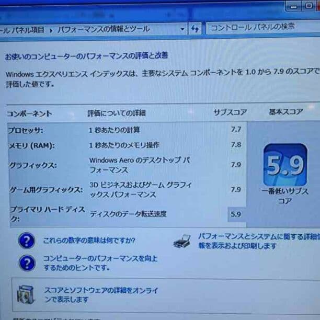Click the memory subscore 7.8

point(236,145)
